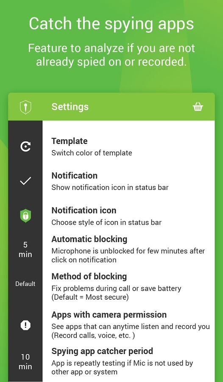Tap 'Choose style of icon in status bar'
The image size is (223, 382).
tap(106, 222)
